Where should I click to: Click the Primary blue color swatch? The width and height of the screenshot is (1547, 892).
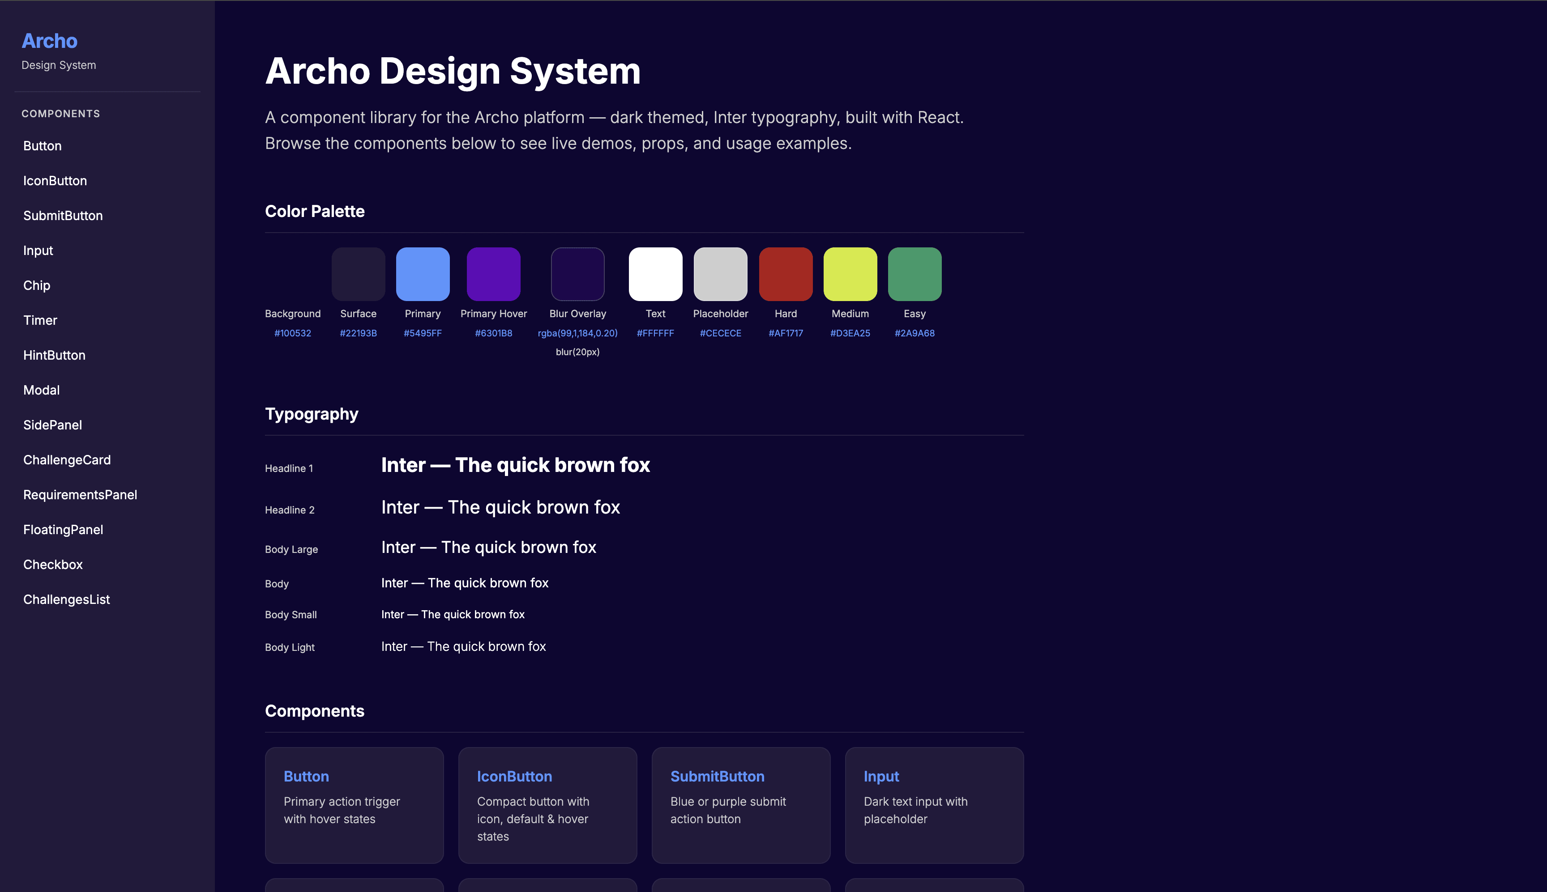point(423,274)
